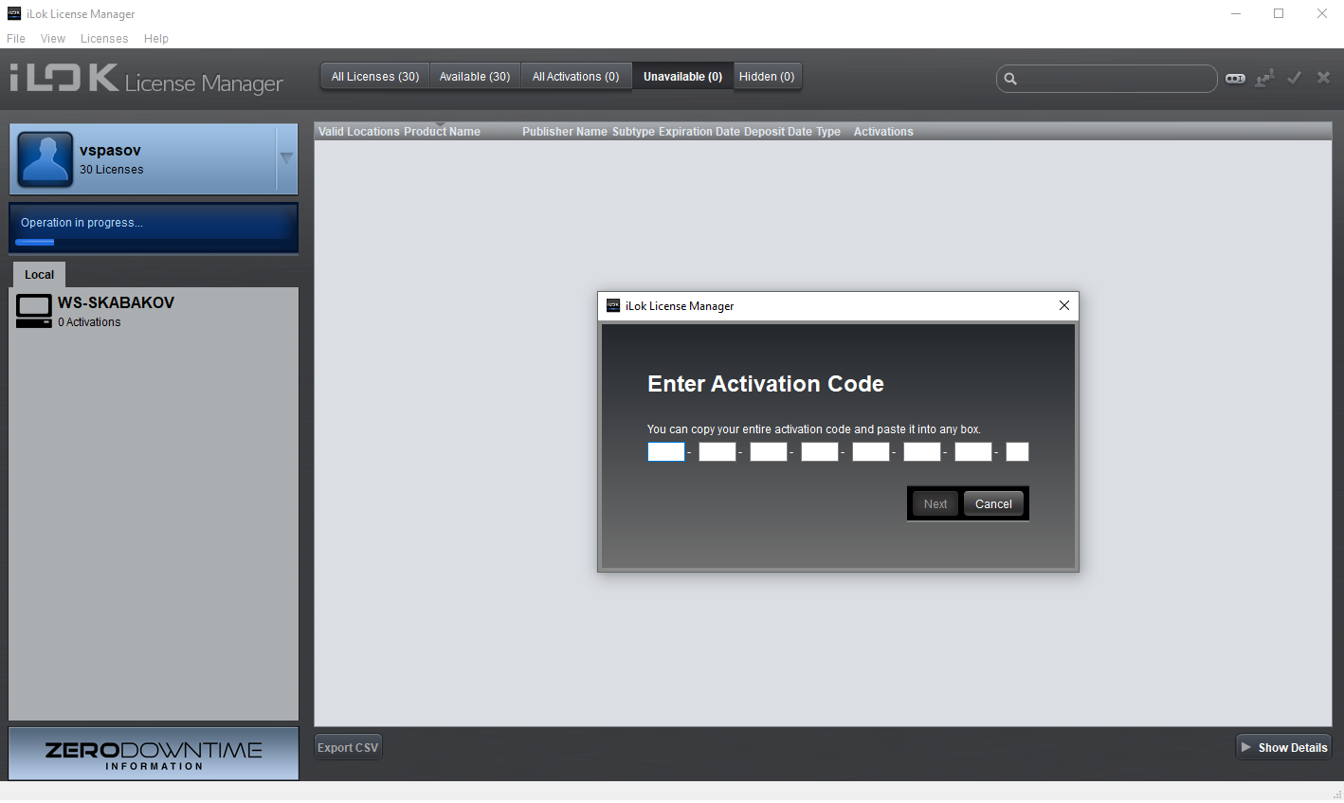Viewport: 1344px width, 803px height.
Task: Click the first activation code box
Action: [666, 451]
